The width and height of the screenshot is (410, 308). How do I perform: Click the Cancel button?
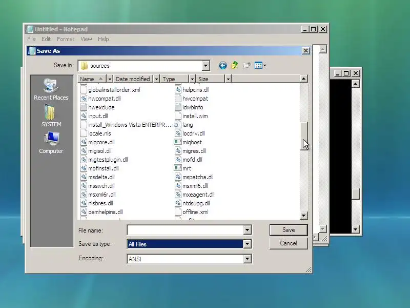(289, 243)
